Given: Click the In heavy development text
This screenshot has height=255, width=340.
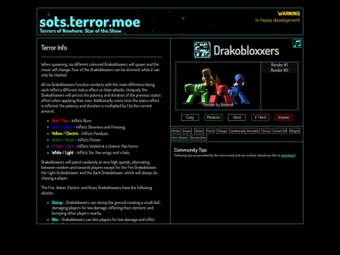Looking at the screenshot, I should coord(278,20).
